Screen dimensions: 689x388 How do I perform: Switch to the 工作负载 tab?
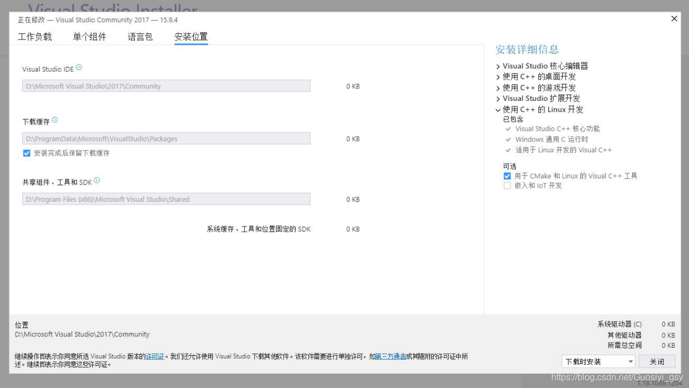35,35
